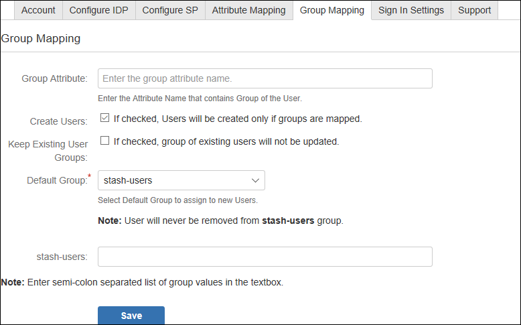The height and width of the screenshot is (325, 521).
Task: Click the 'stash-users:' field label
Action: coord(62,257)
